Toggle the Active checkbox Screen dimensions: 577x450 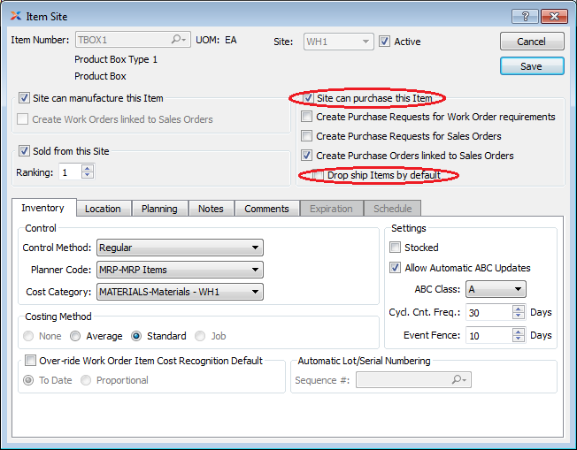click(x=384, y=42)
